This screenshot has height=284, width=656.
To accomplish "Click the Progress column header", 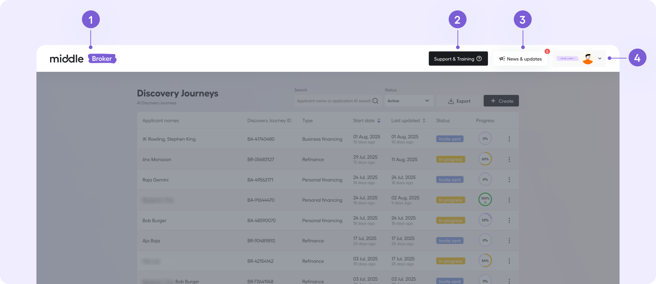I will coord(485,120).
